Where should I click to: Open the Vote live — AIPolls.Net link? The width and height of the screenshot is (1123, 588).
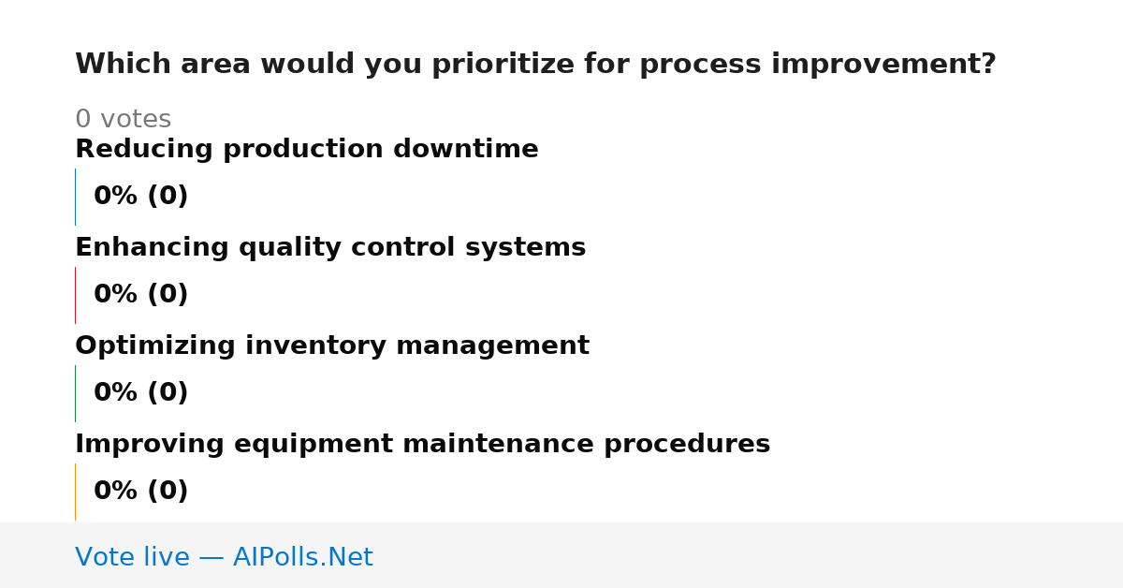pyautogui.click(x=224, y=557)
